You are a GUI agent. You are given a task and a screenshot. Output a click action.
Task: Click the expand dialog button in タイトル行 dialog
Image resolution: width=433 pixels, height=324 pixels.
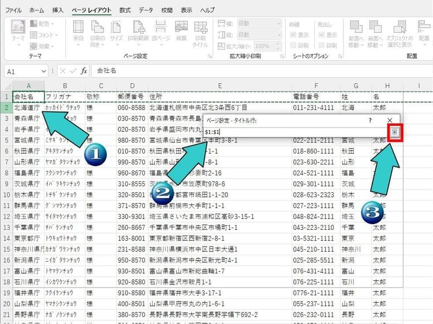(395, 132)
